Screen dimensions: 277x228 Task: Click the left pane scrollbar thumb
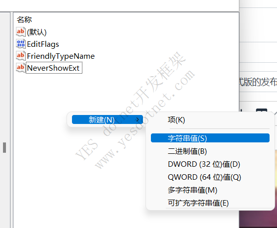[x=4, y=147]
